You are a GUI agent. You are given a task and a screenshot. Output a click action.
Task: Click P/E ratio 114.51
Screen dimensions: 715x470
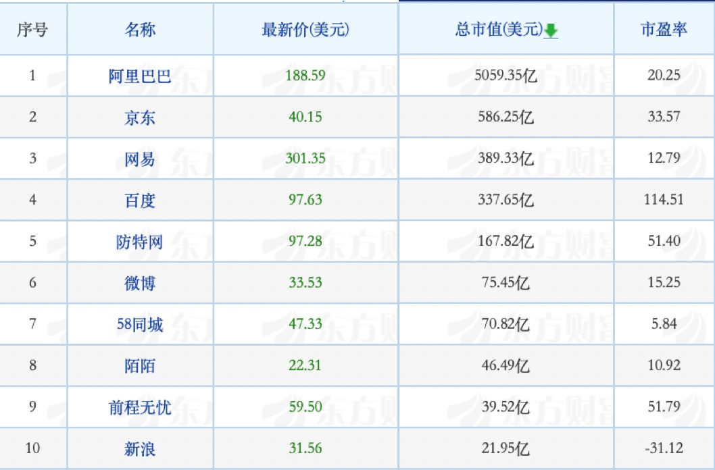tap(664, 199)
